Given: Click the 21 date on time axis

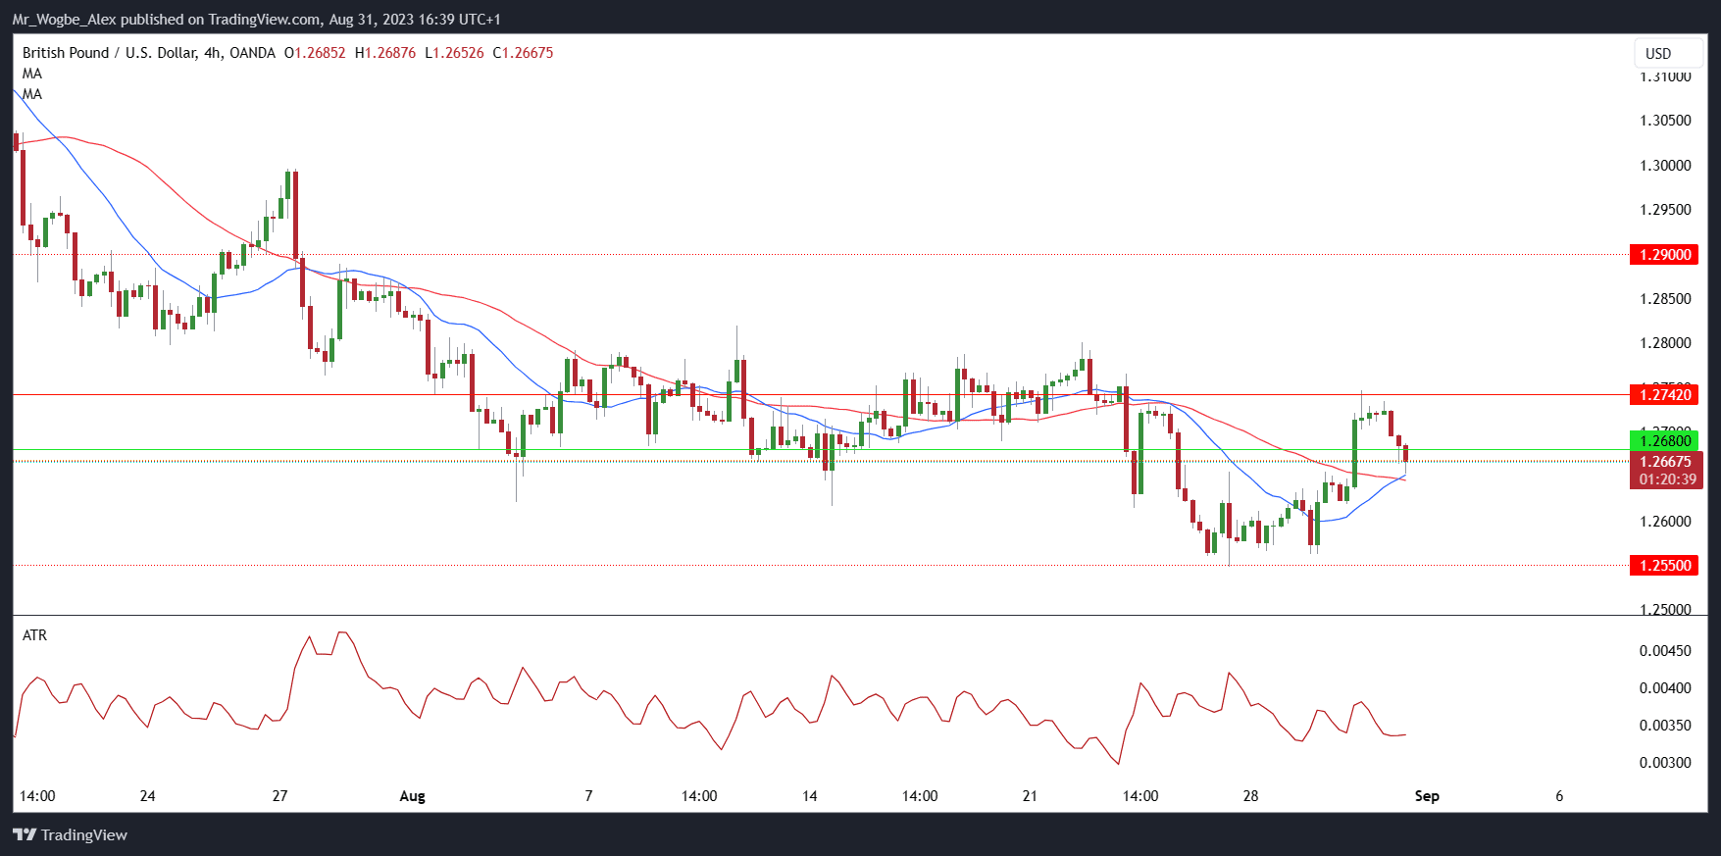Looking at the screenshot, I should (x=1030, y=796).
